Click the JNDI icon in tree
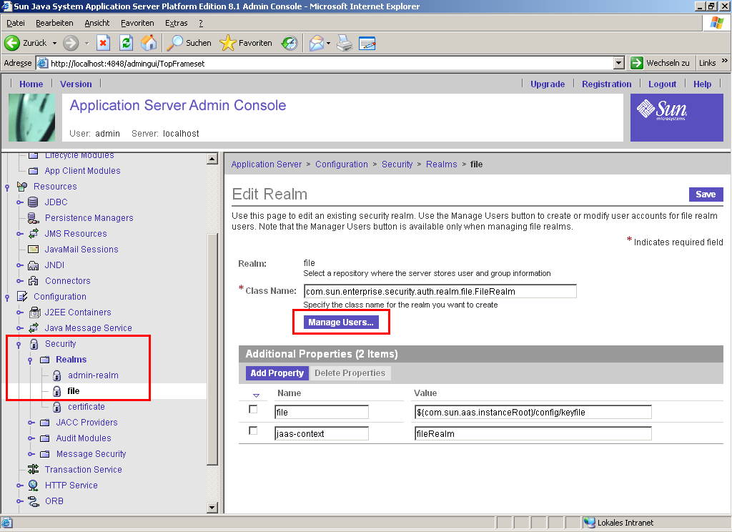732x532 pixels. point(33,265)
